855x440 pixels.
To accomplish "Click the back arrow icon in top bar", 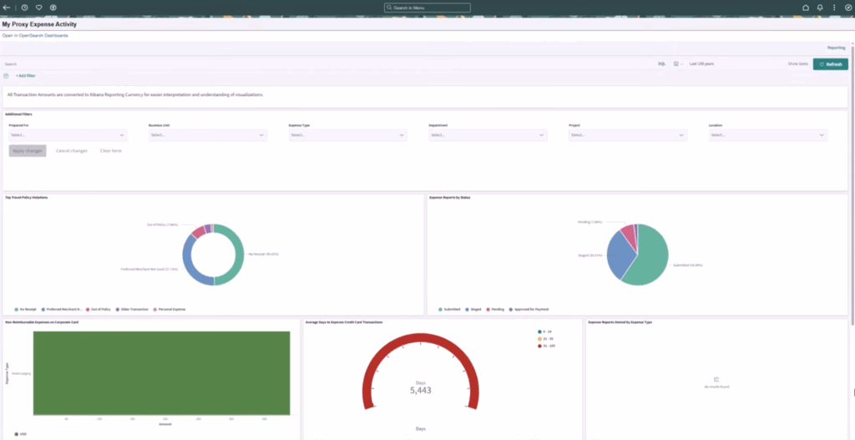I will [7, 8].
